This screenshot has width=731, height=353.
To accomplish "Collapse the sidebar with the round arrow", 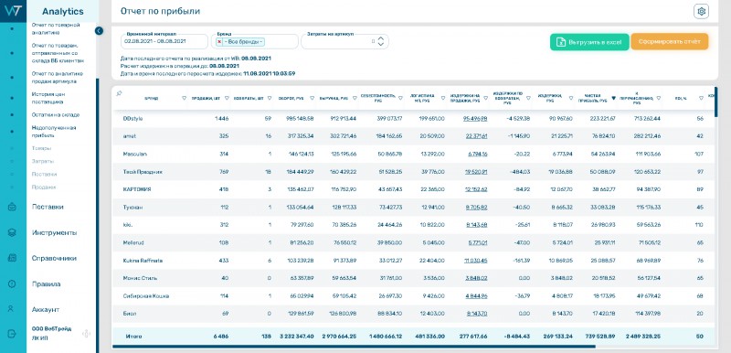I will point(99,31).
